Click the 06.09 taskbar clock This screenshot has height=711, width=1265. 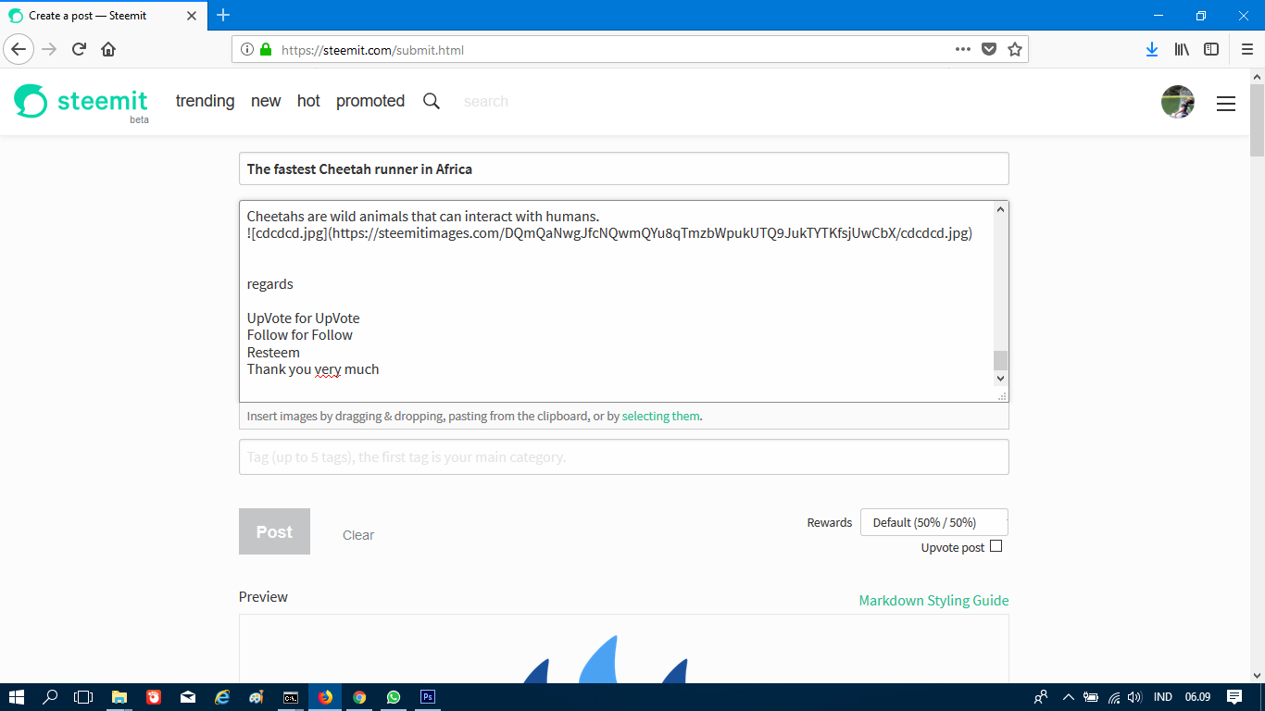[1197, 697]
